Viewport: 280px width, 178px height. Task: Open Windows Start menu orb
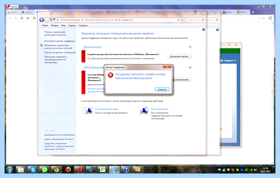[x=10, y=169]
